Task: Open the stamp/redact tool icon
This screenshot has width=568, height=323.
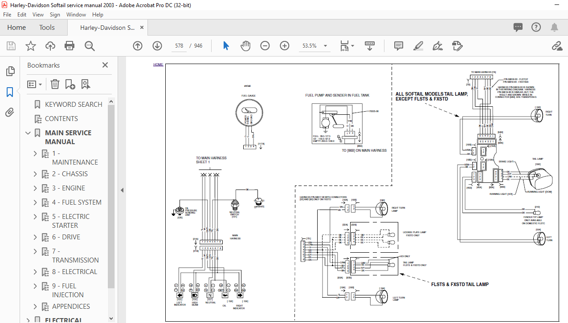Action: pyautogui.click(x=457, y=46)
